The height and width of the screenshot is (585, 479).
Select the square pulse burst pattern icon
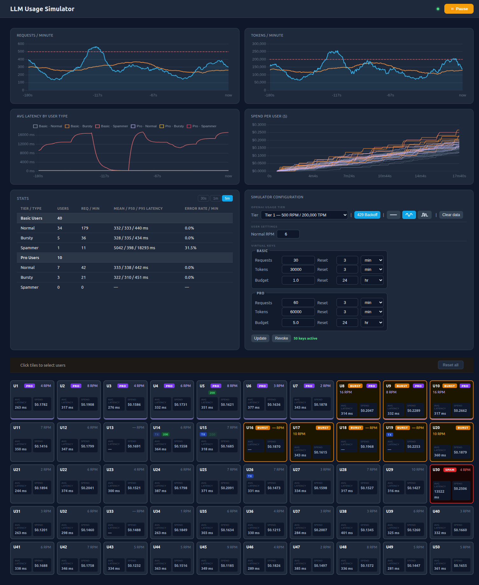[424, 215]
